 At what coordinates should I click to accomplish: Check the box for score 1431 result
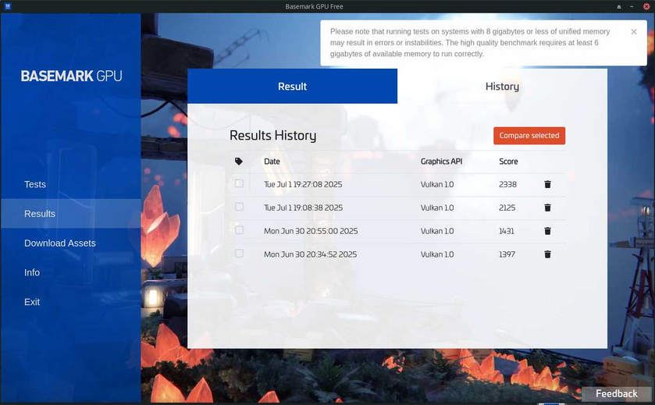tap(239, 230)
